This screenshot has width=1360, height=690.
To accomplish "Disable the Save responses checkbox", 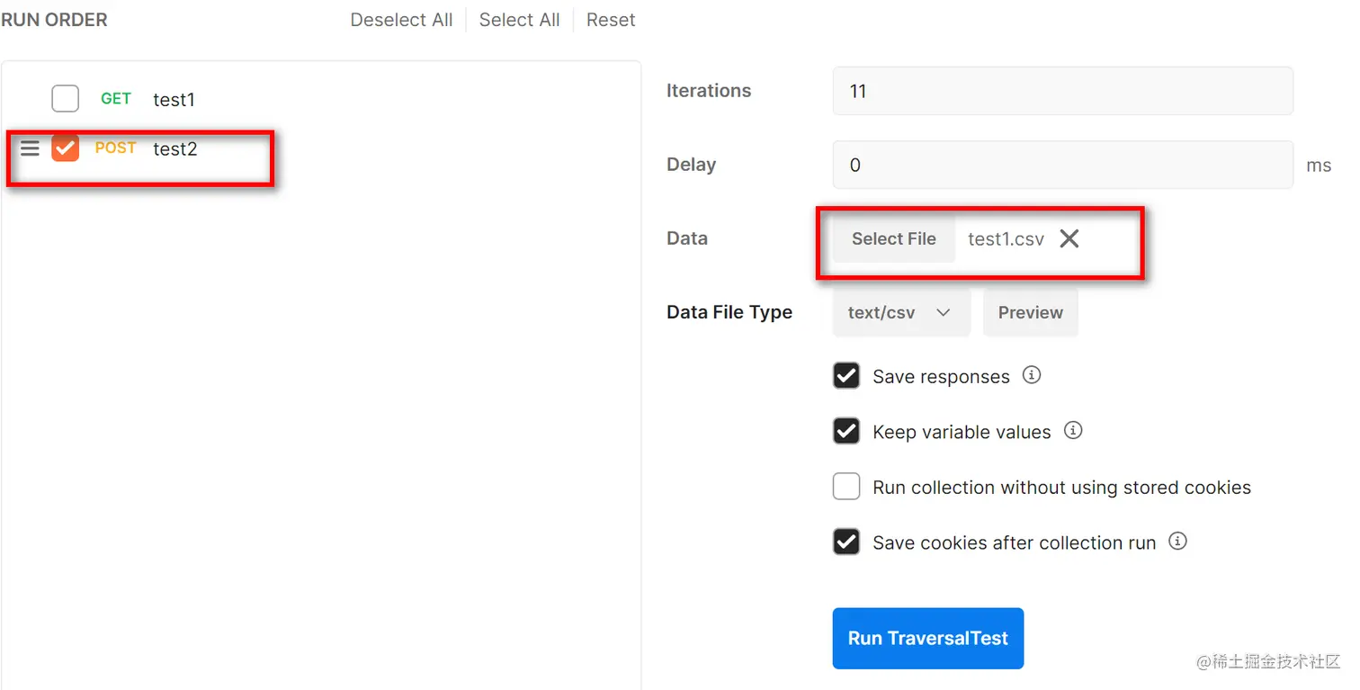I will (x=846, y=376).
